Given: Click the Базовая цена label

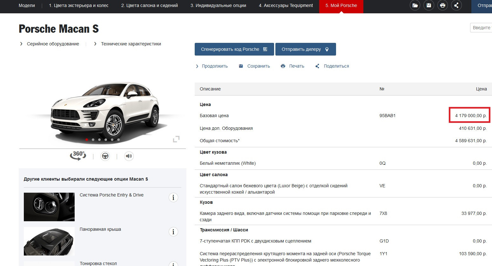Looking at the screenshot, I should click(x=214, y=116).
